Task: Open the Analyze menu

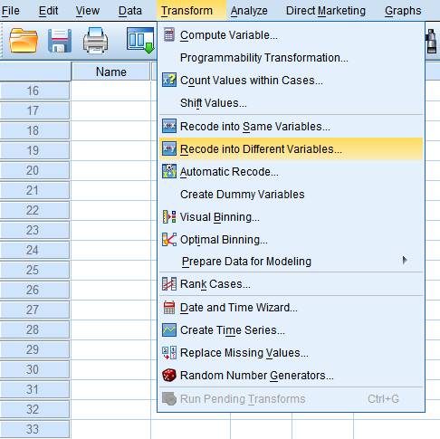Action: pyautogui.click(x=249, y=11)
